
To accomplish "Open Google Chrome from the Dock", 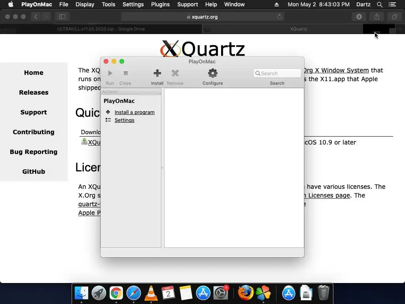I will tap(116, 293).
